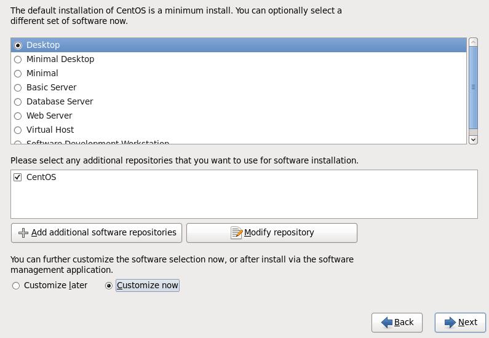Viewport: 489px width, 338px height.
Task: Select the Customize now radio button
Action: [x=109, y=286]
